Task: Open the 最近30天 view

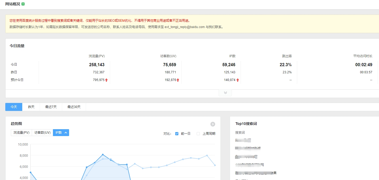Action: [x=73, y=107]
